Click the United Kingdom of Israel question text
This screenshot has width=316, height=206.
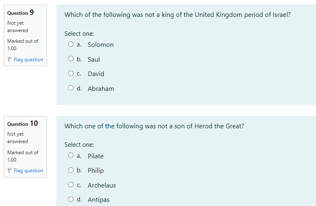177,15
